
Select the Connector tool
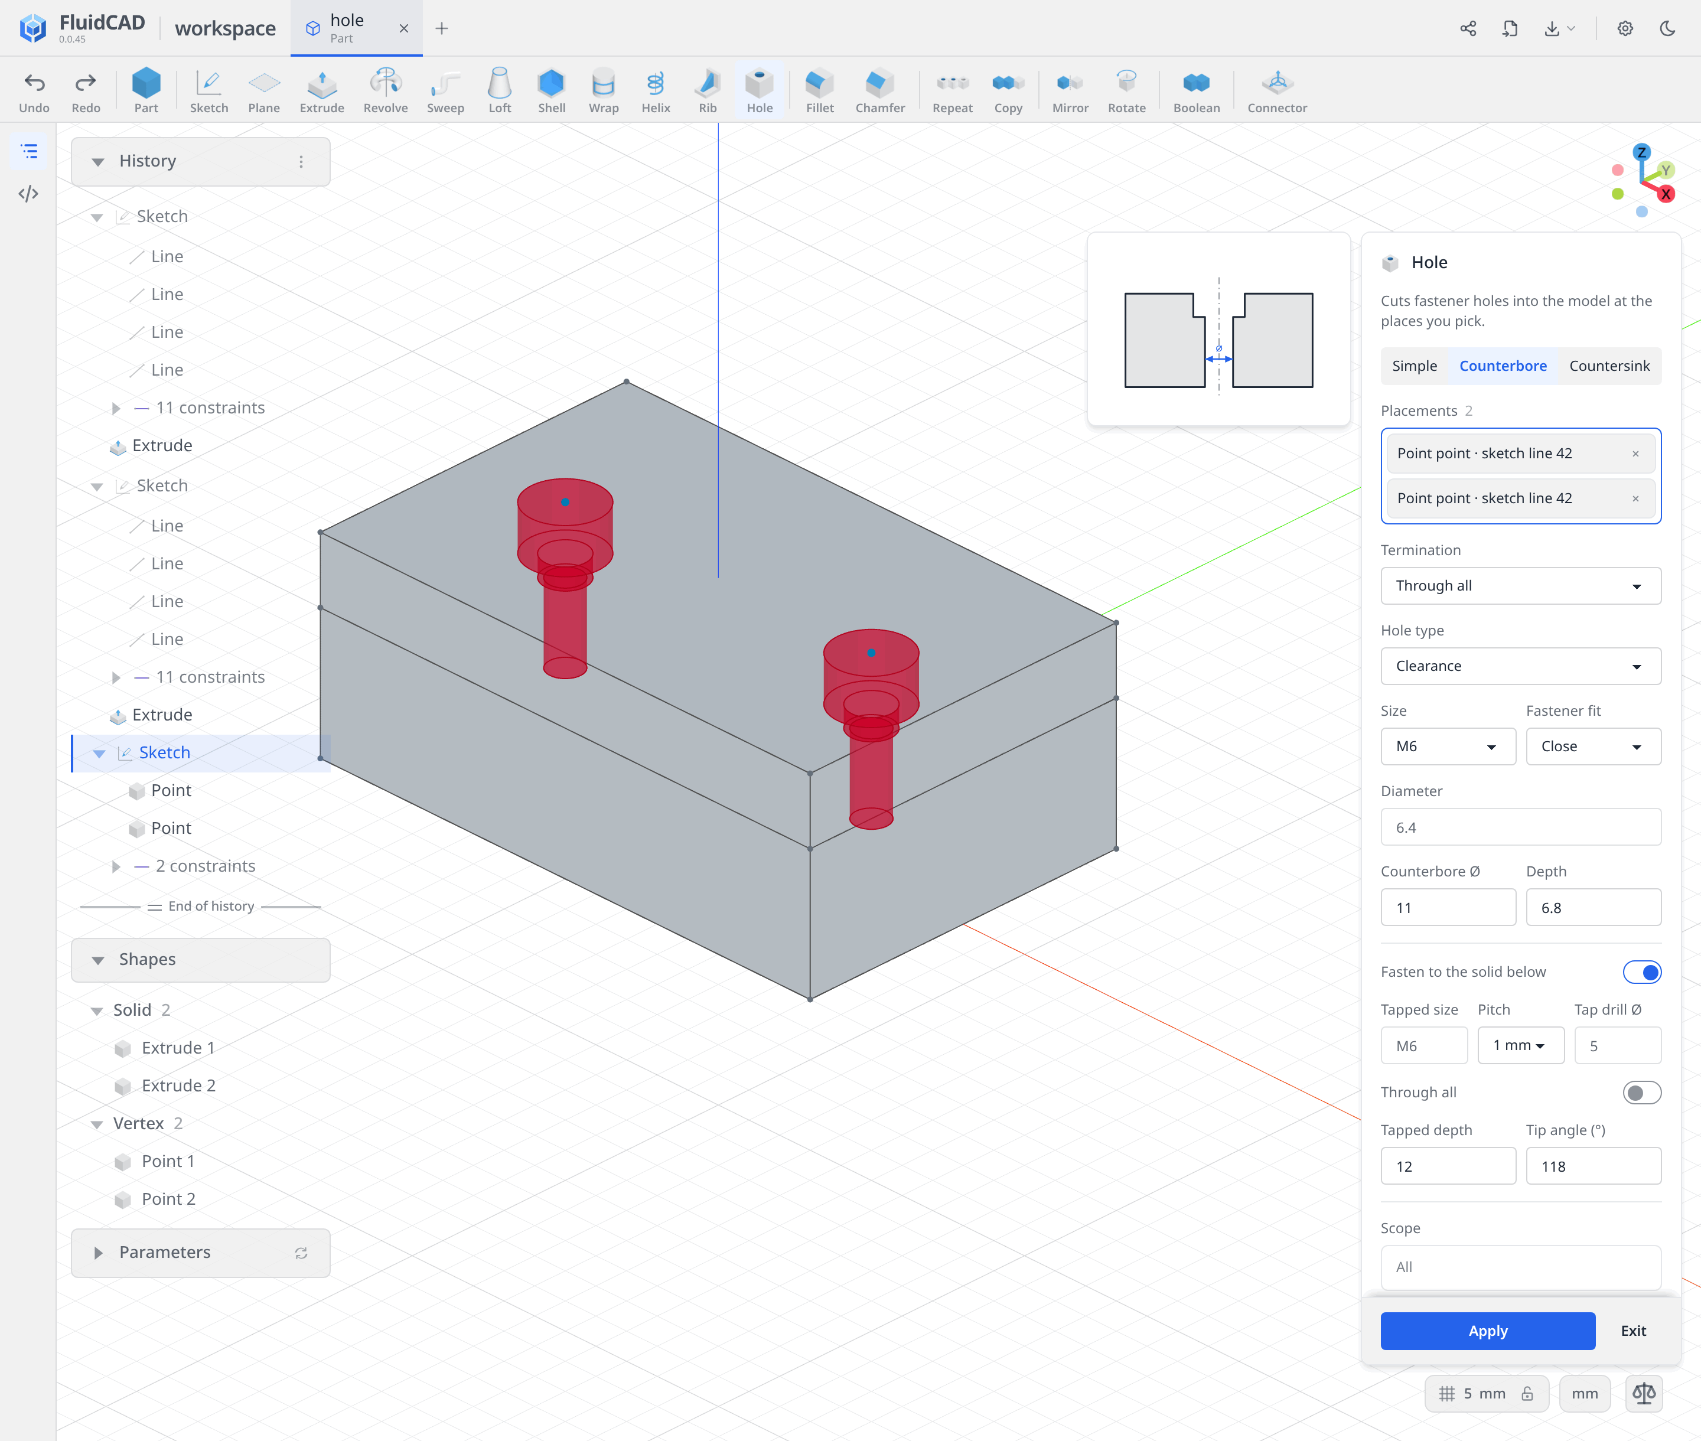click(1277, 90)
